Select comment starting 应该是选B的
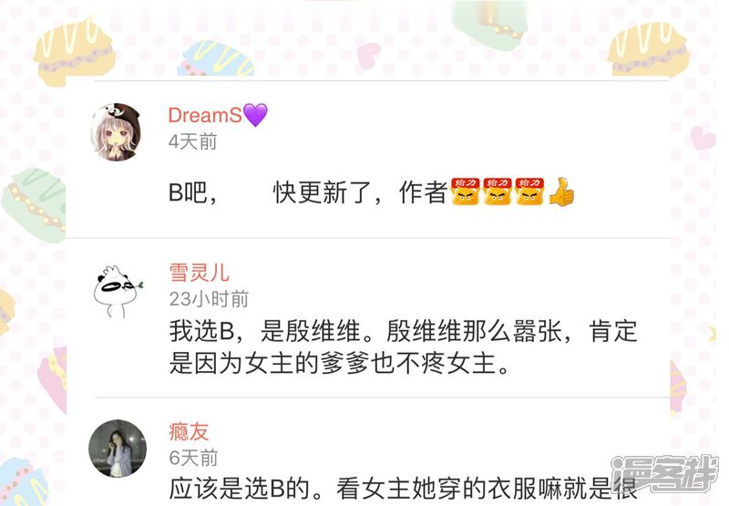 click(x=403, y=489)
